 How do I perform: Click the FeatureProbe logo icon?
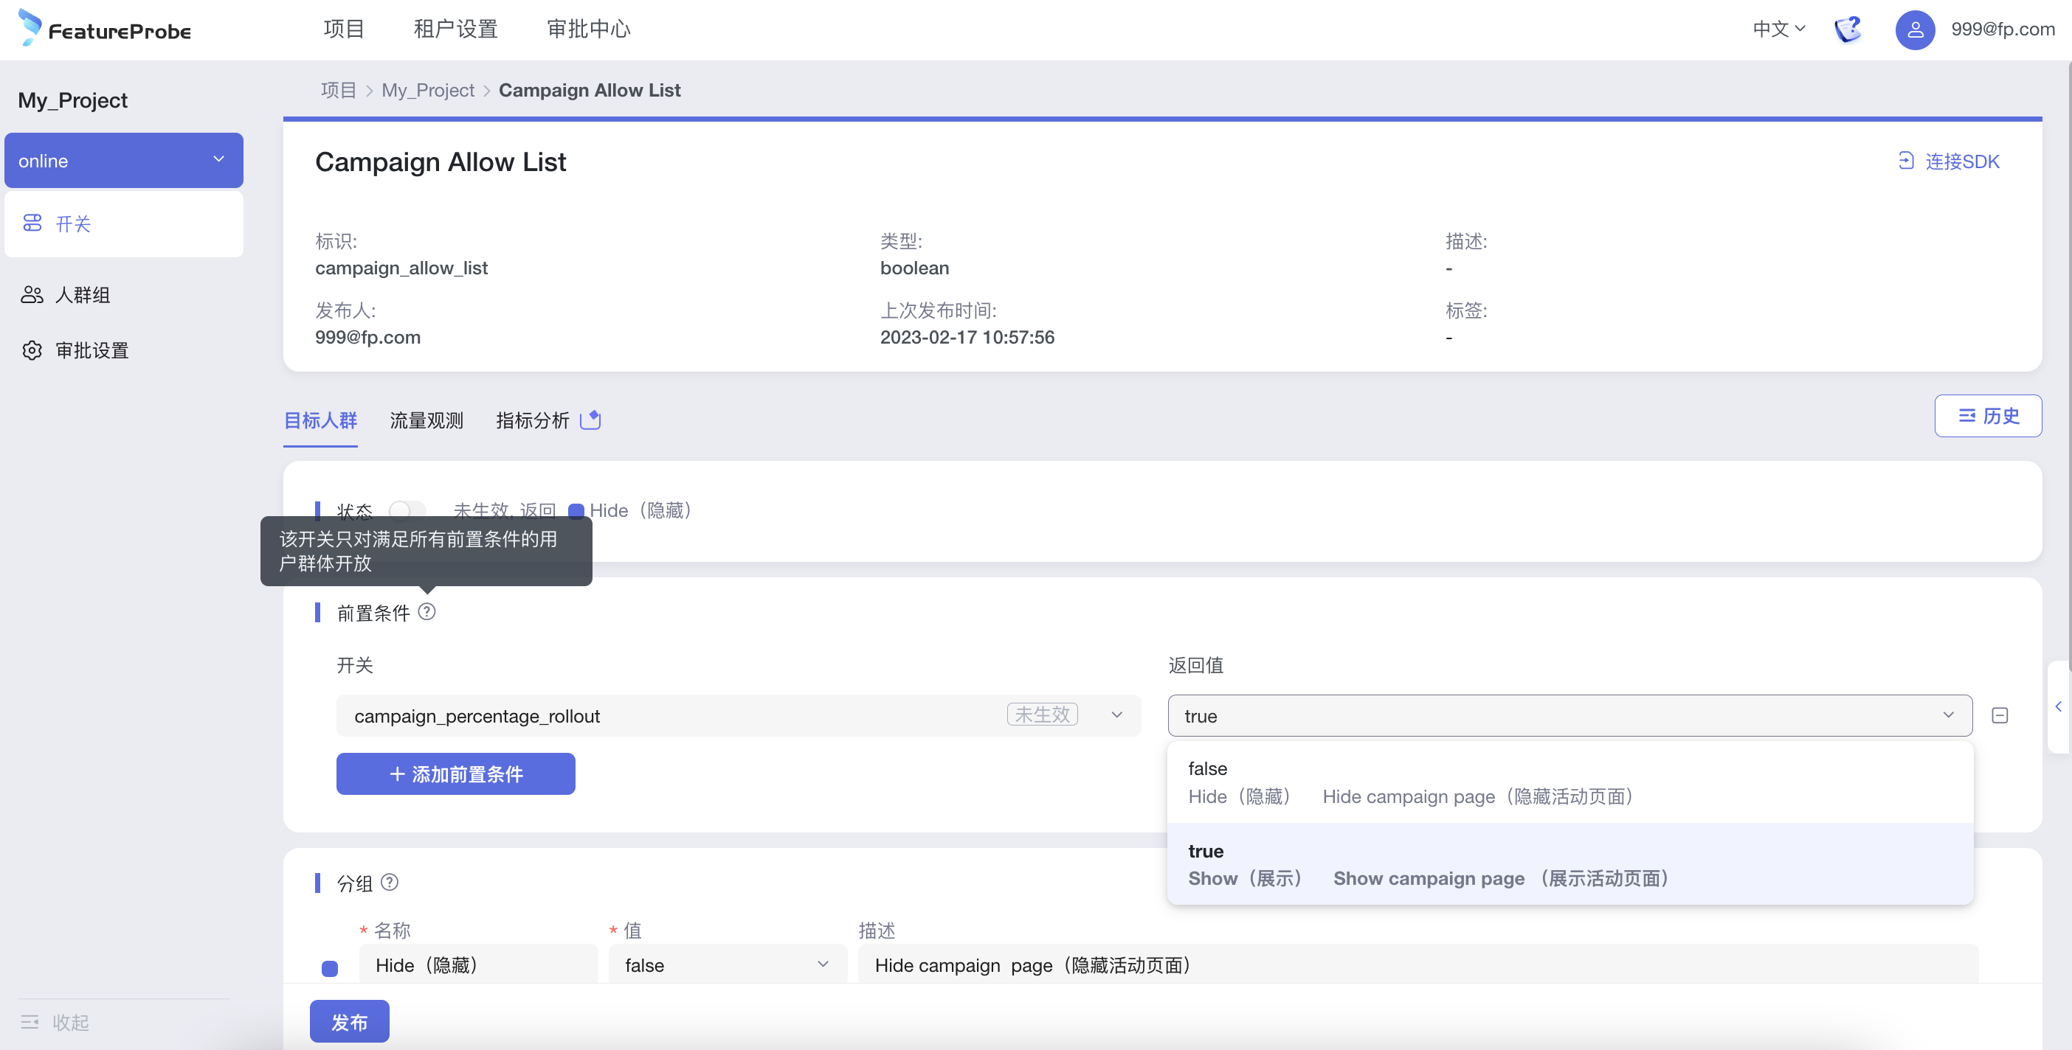coord(30,27)
